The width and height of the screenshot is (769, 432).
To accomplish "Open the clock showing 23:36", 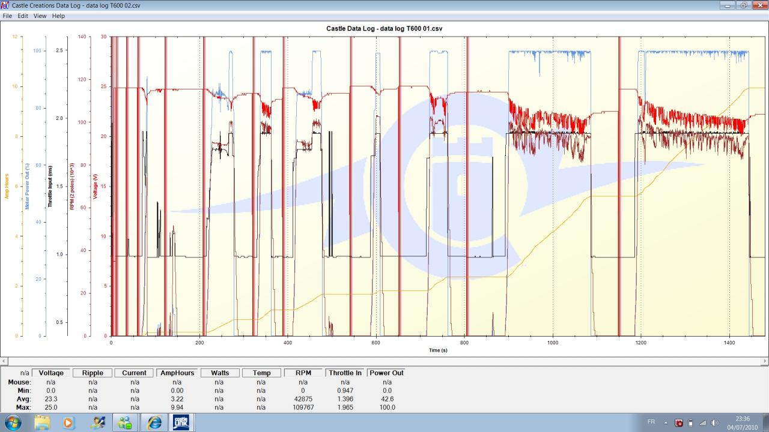I will point(742,422).
